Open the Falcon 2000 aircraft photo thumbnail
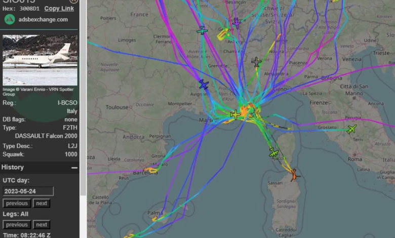This screenshot has width=395, height=238. (40, 60)
